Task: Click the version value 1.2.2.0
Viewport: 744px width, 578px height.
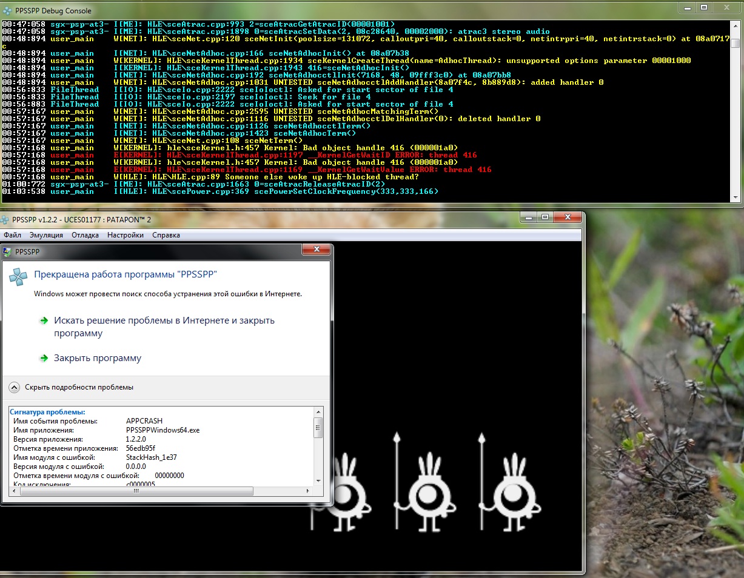Action: pyautogui.click(x=137, y=439)
